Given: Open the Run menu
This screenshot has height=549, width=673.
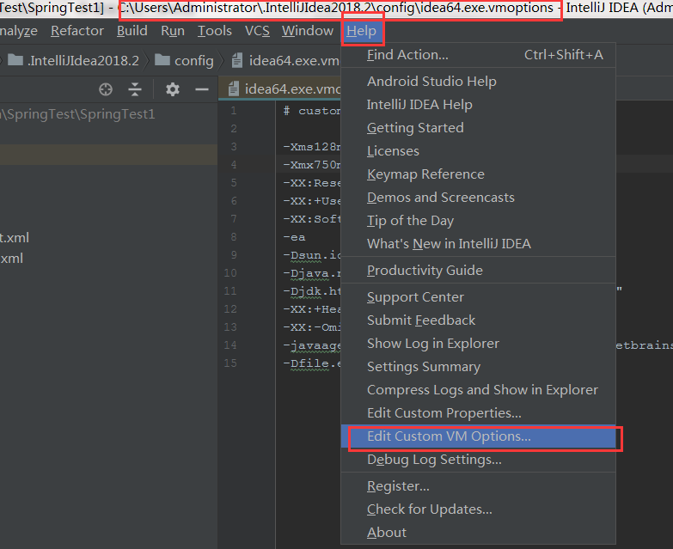Looking at the screenshot, I should click(x=173, y=31).
